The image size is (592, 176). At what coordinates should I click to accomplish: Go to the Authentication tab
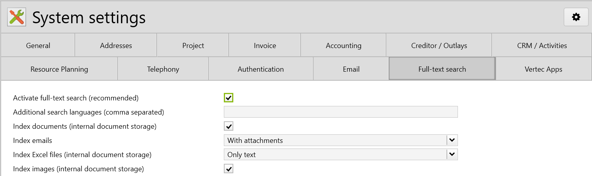point(261,69)
